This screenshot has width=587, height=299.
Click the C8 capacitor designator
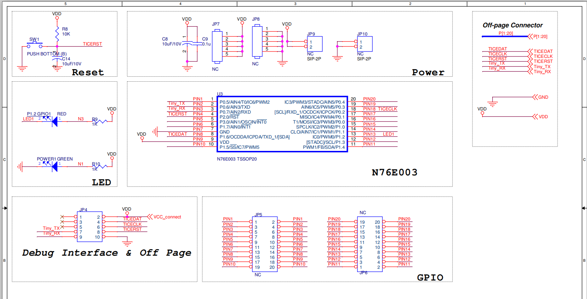pos(165,39)
